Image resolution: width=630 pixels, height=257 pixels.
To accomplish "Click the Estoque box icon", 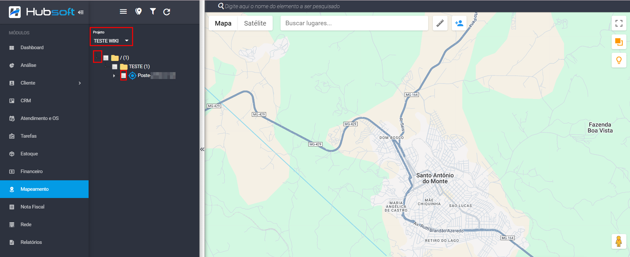I will [12, 154].
